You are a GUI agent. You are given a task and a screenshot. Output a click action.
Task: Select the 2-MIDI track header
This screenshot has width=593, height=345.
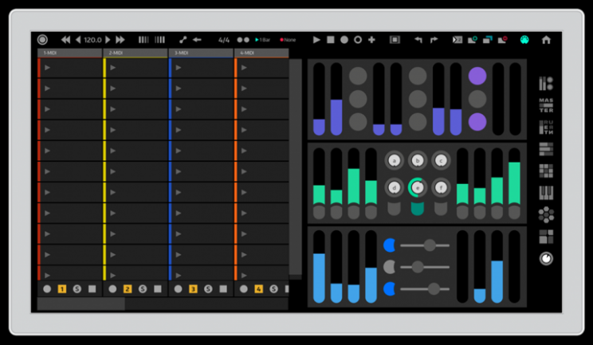(135, 53)
